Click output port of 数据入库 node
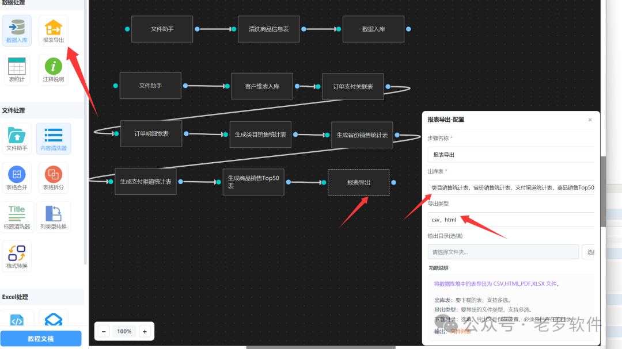 [x=408, y=29]
